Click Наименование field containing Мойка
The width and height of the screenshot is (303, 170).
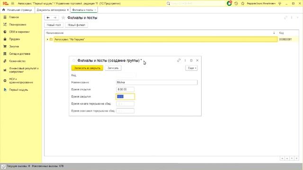(x=157, y=82)
